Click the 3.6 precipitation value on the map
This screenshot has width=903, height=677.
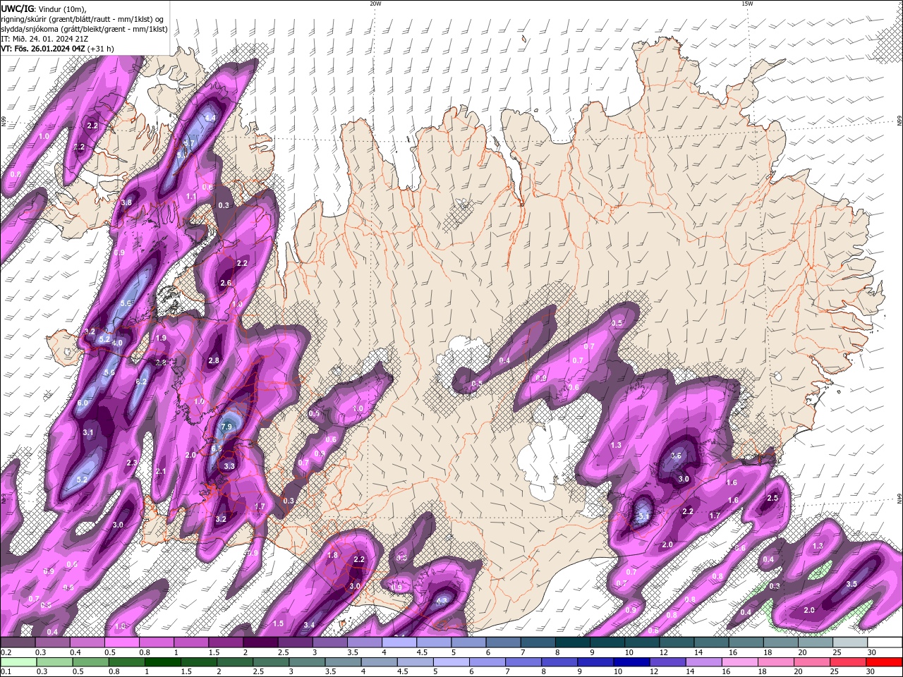(x=676, y=456)
